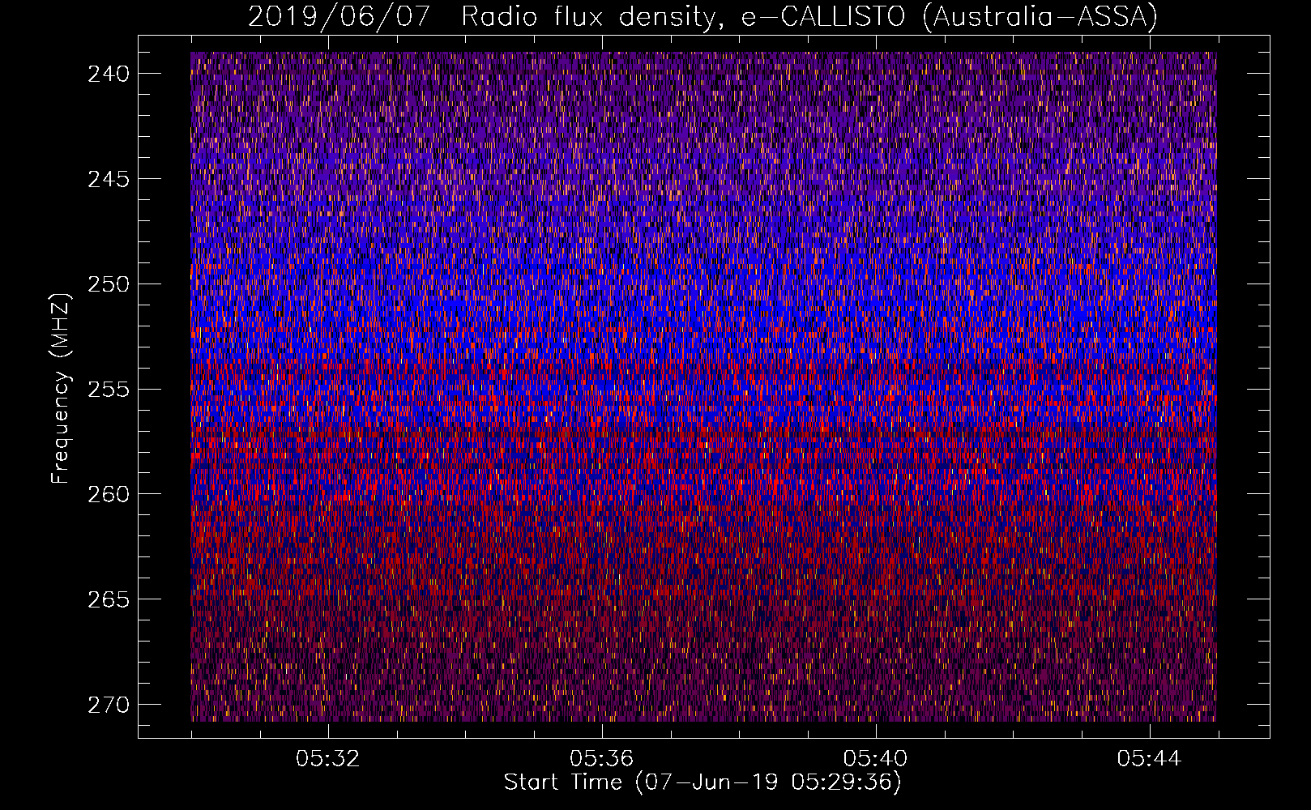Click the 05:36 time tick label

point(601,759)
